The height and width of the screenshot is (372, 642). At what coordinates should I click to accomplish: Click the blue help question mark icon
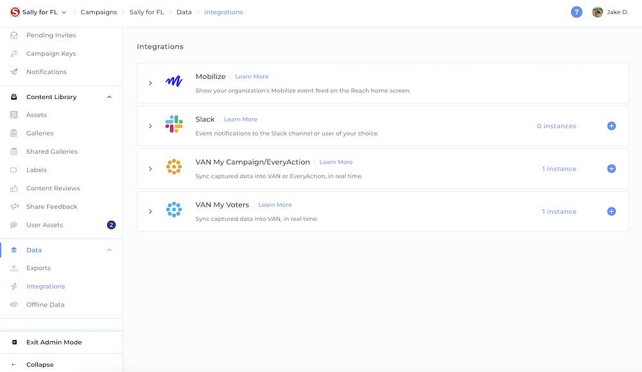coord(577,12)
